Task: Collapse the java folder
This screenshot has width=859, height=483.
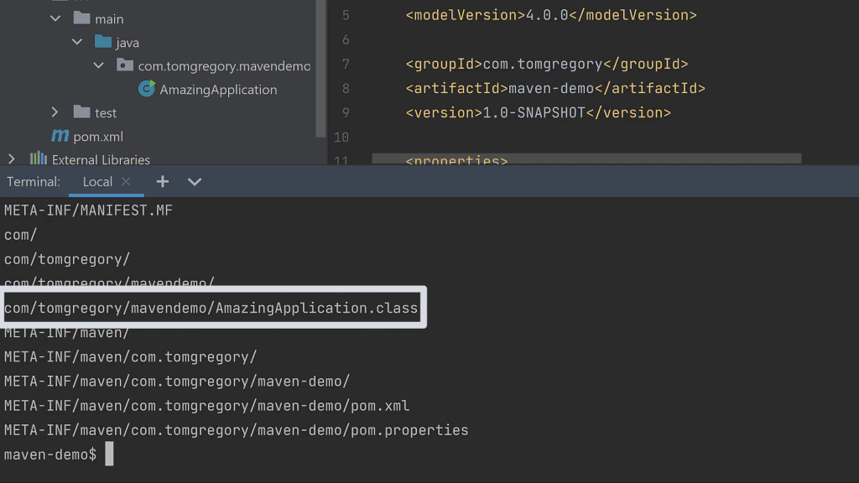Action: [76, 42]
